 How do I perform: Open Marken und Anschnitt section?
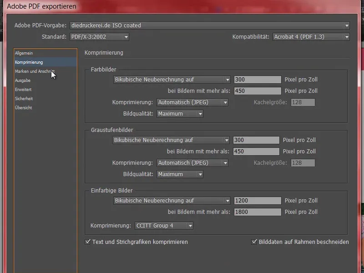click(45, 71)
